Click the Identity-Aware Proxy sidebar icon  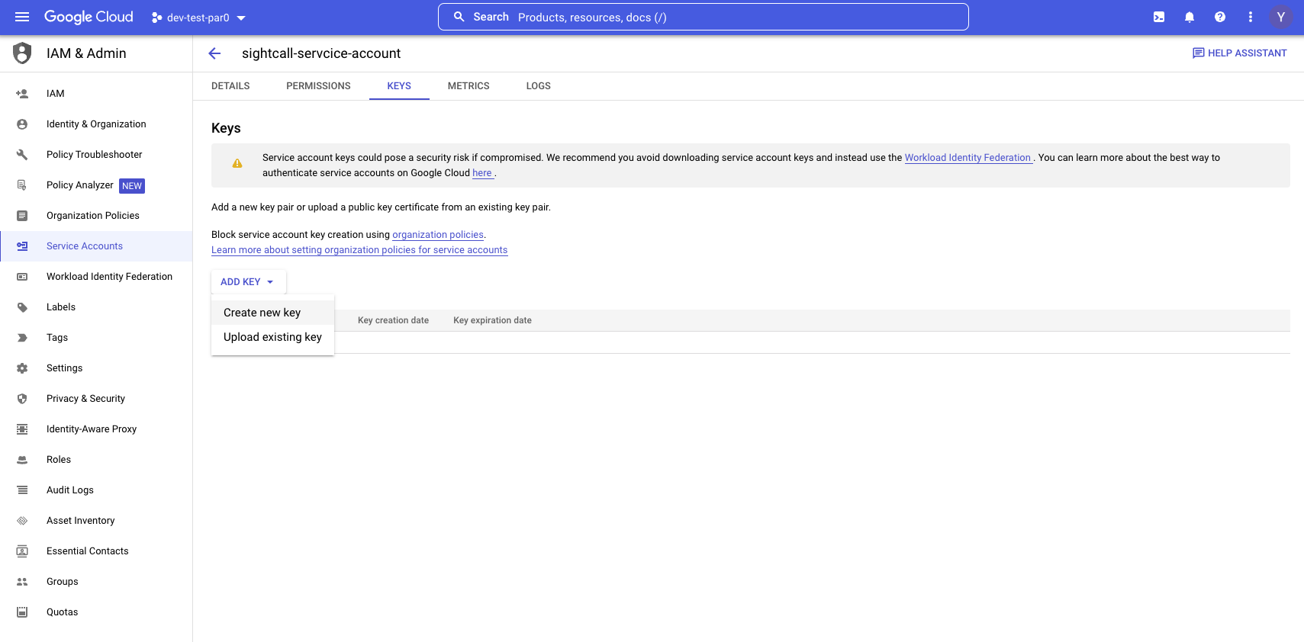(x=22, y=429)
